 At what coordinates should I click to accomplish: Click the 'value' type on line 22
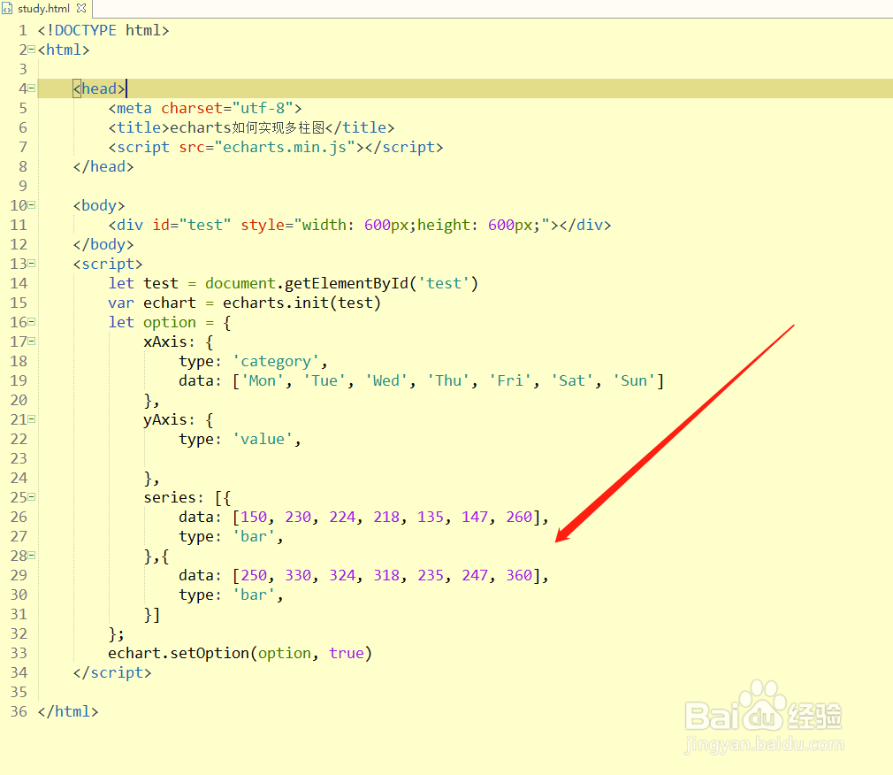tap(263, 439)
